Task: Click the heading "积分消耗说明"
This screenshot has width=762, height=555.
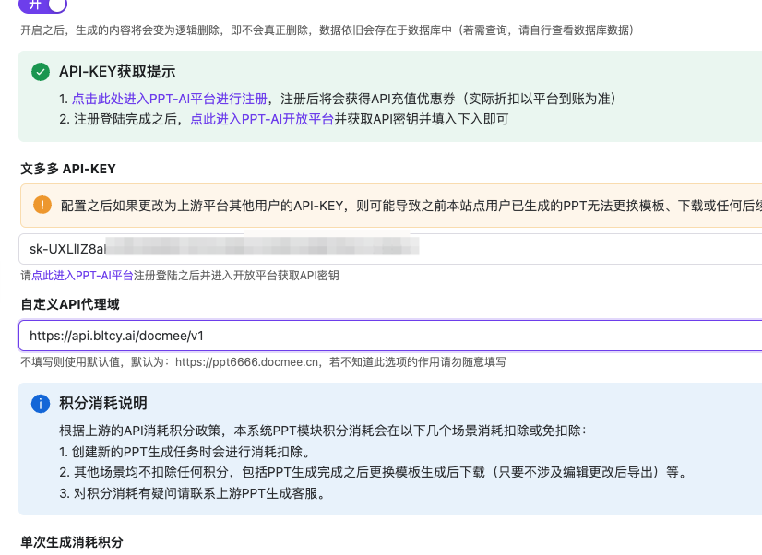Action: coord(103,403)
